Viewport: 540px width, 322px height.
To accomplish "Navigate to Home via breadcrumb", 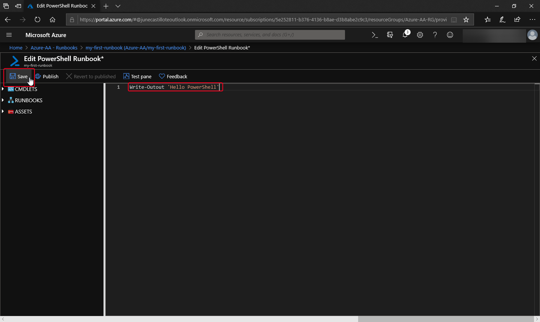I will pyautogui.click(x=16, y=48).
